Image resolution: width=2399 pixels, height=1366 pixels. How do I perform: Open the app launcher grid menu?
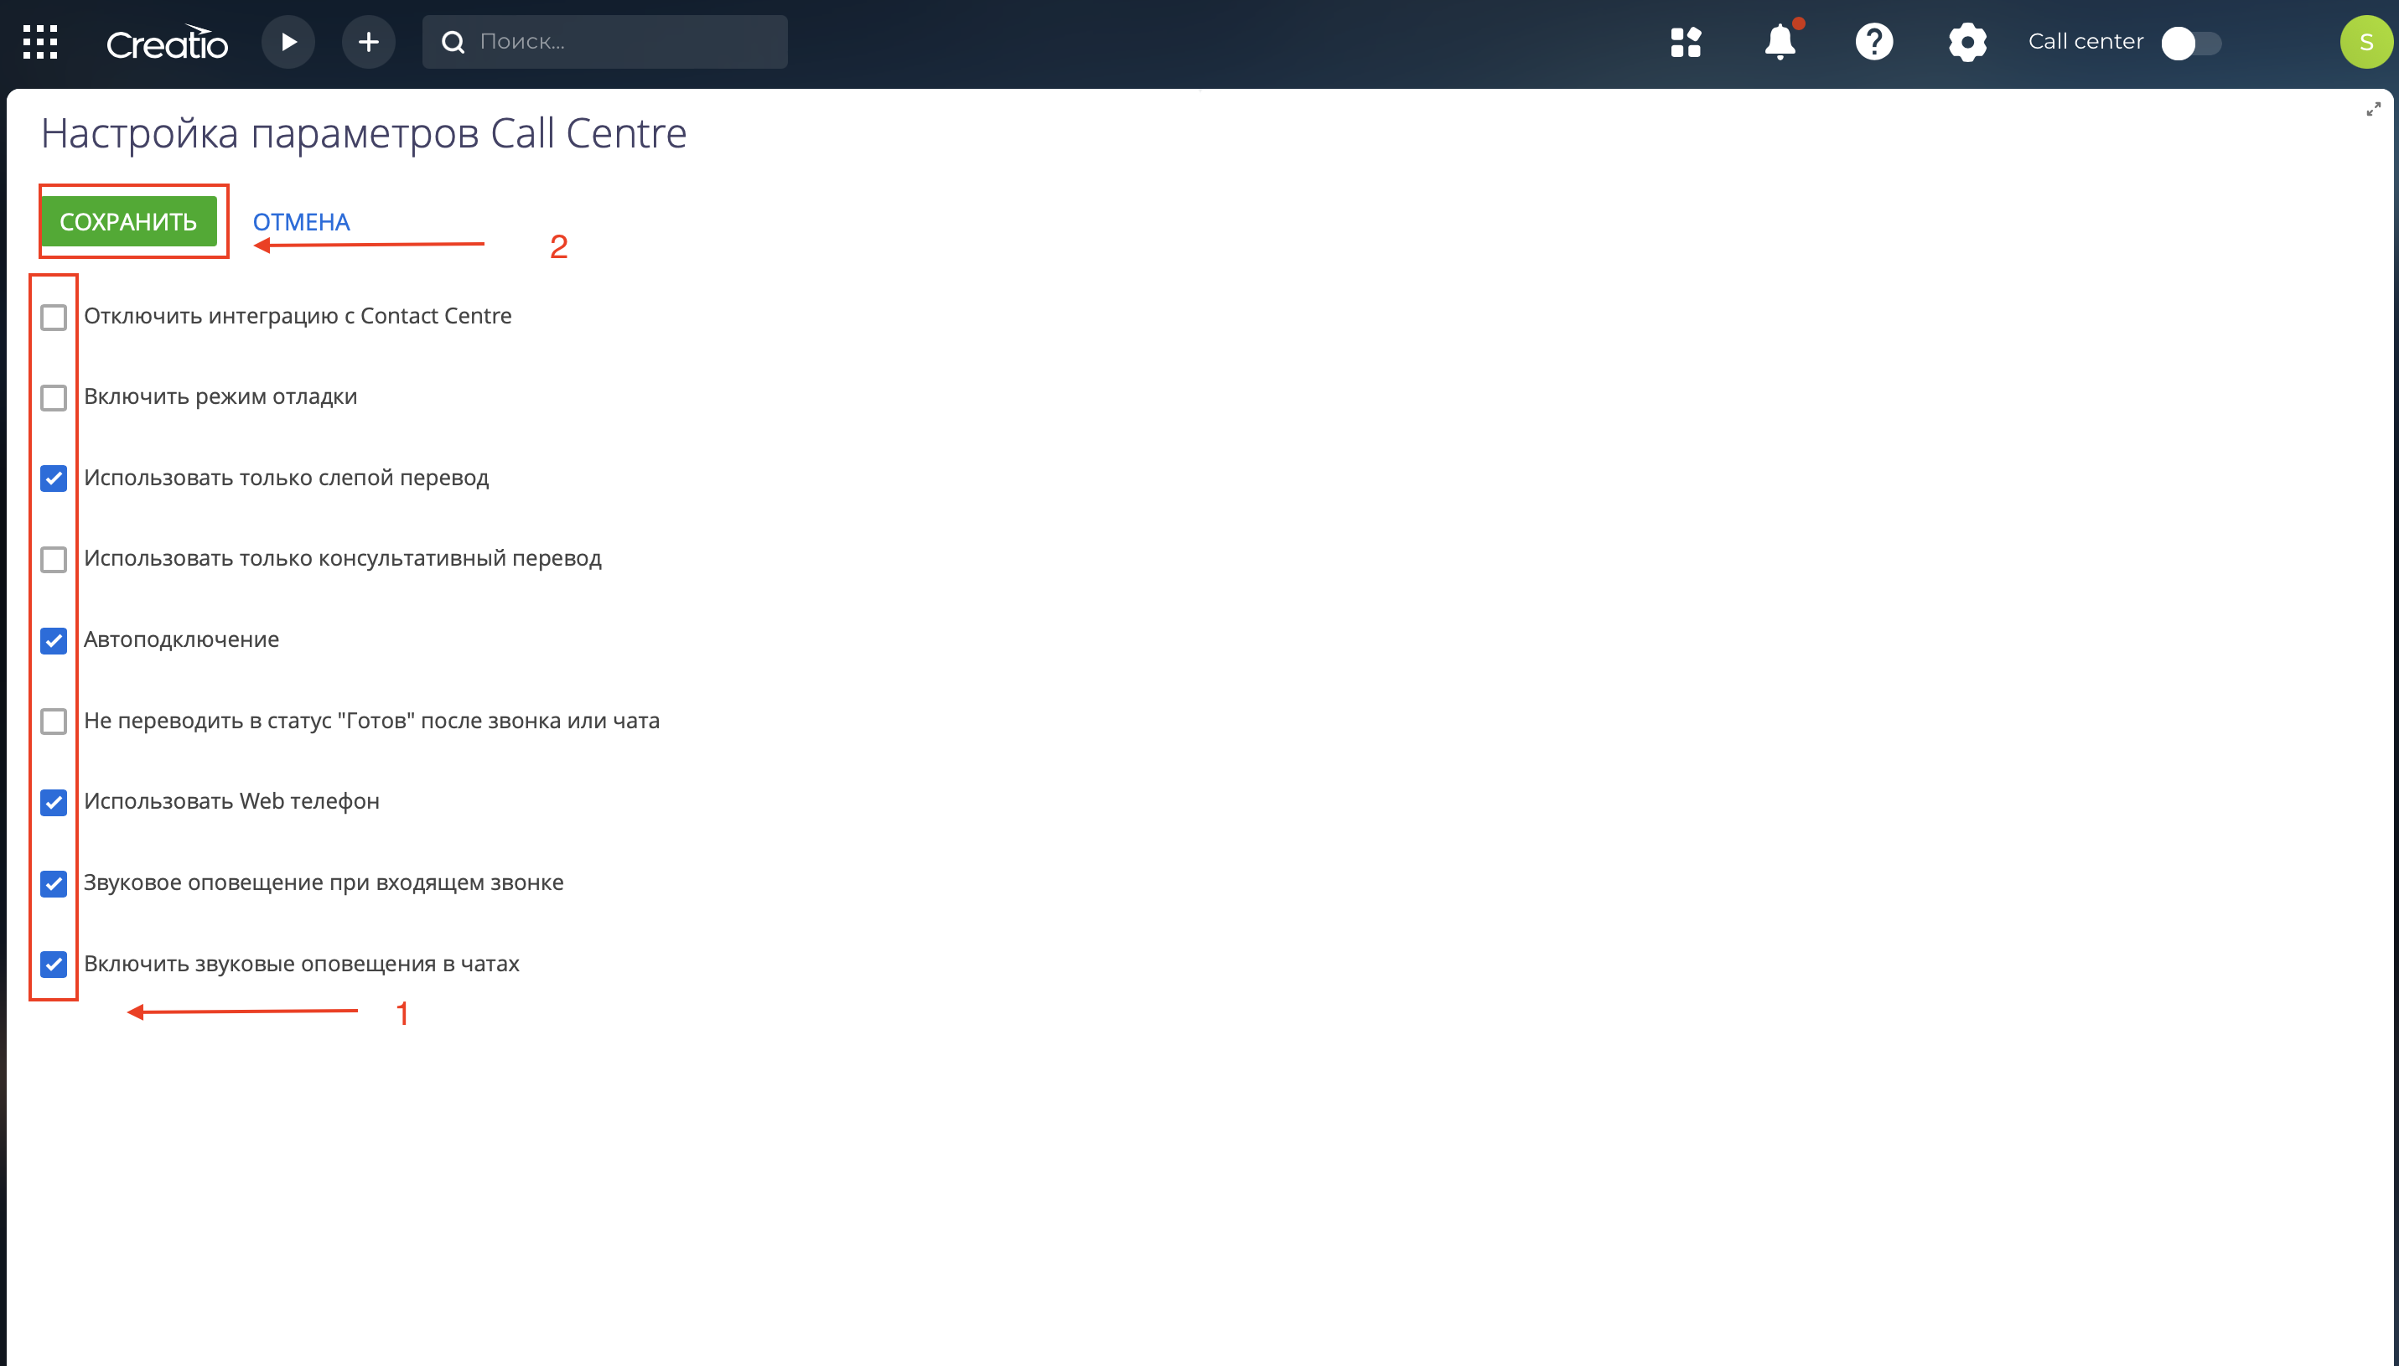click(x=40, y=42)
